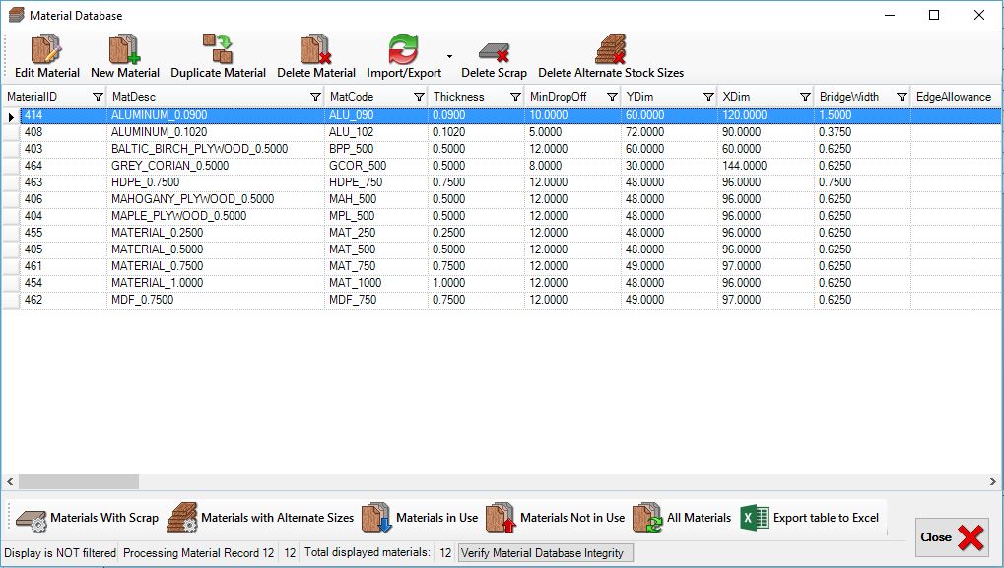The width and height of the screenshot is (1004, 568).
Task: Click the Delete Scrap icon
Action: tap(494, 51)
